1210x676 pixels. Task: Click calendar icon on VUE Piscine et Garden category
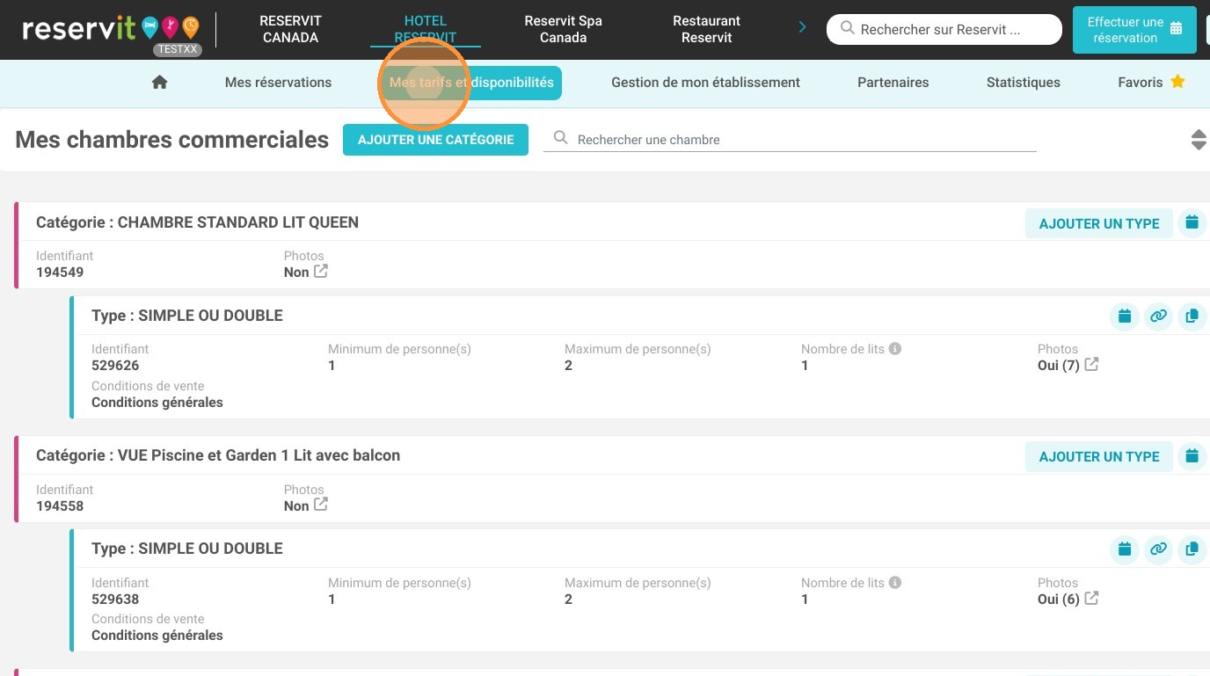tap(1192, 455)
